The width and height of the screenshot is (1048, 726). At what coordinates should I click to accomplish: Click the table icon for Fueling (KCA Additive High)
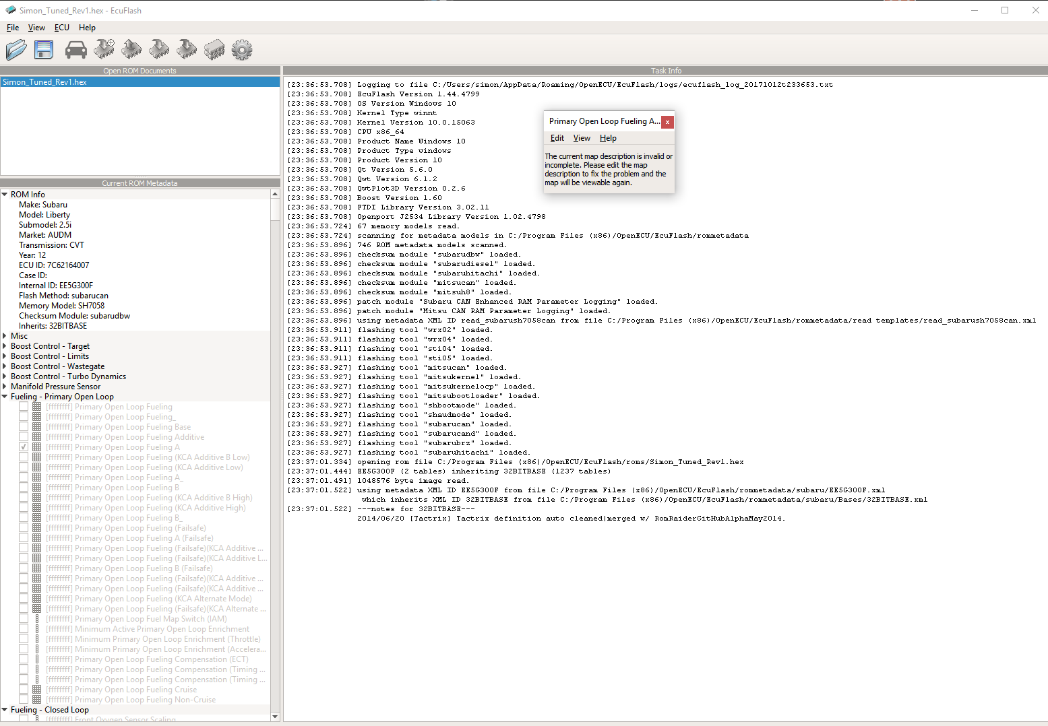point(37,508)
